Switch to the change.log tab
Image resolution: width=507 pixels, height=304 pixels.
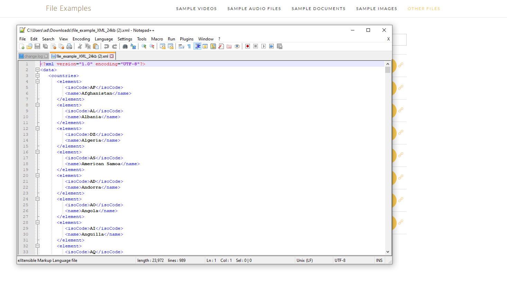(33, 56)
